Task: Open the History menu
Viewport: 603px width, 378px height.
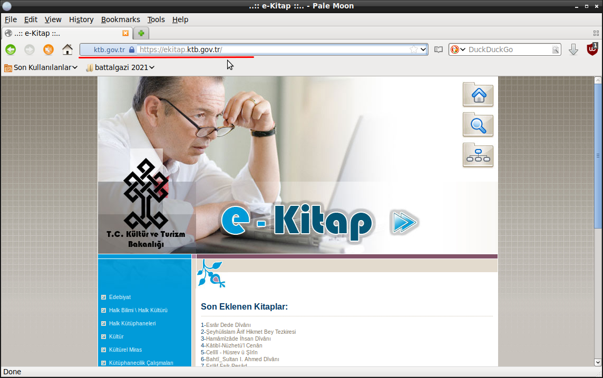Action: (x=81, y=19)
